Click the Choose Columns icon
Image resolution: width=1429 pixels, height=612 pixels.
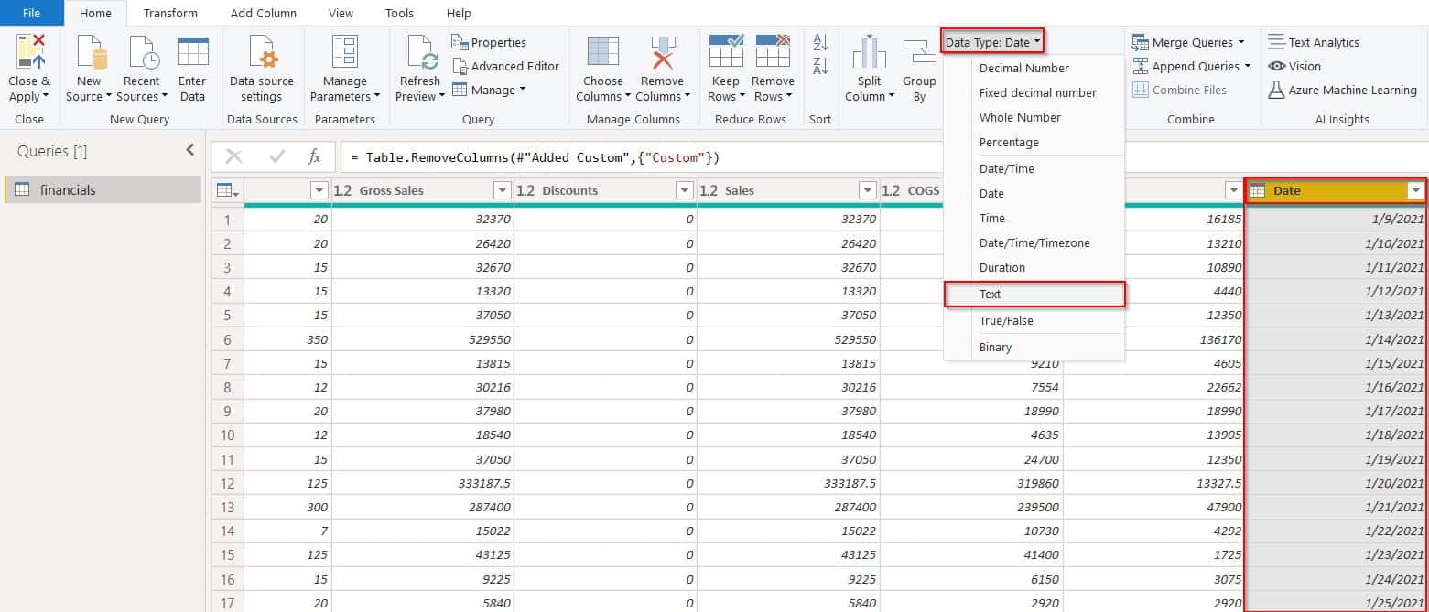pos(601,60)
